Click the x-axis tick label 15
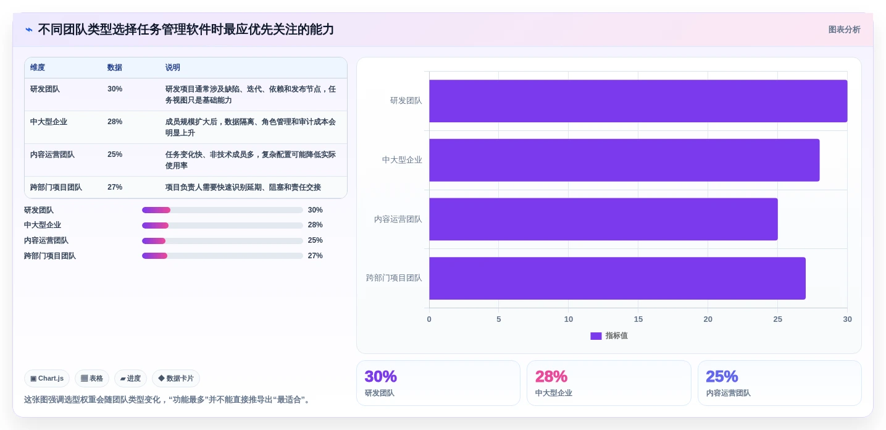This screenshot has height=430, width=886. (638, 319)
